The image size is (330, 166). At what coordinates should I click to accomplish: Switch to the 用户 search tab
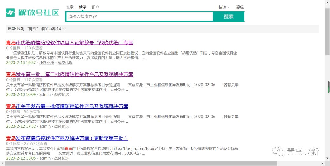(95, 7)
